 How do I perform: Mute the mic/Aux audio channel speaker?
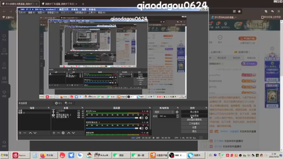tap(141, 118)
